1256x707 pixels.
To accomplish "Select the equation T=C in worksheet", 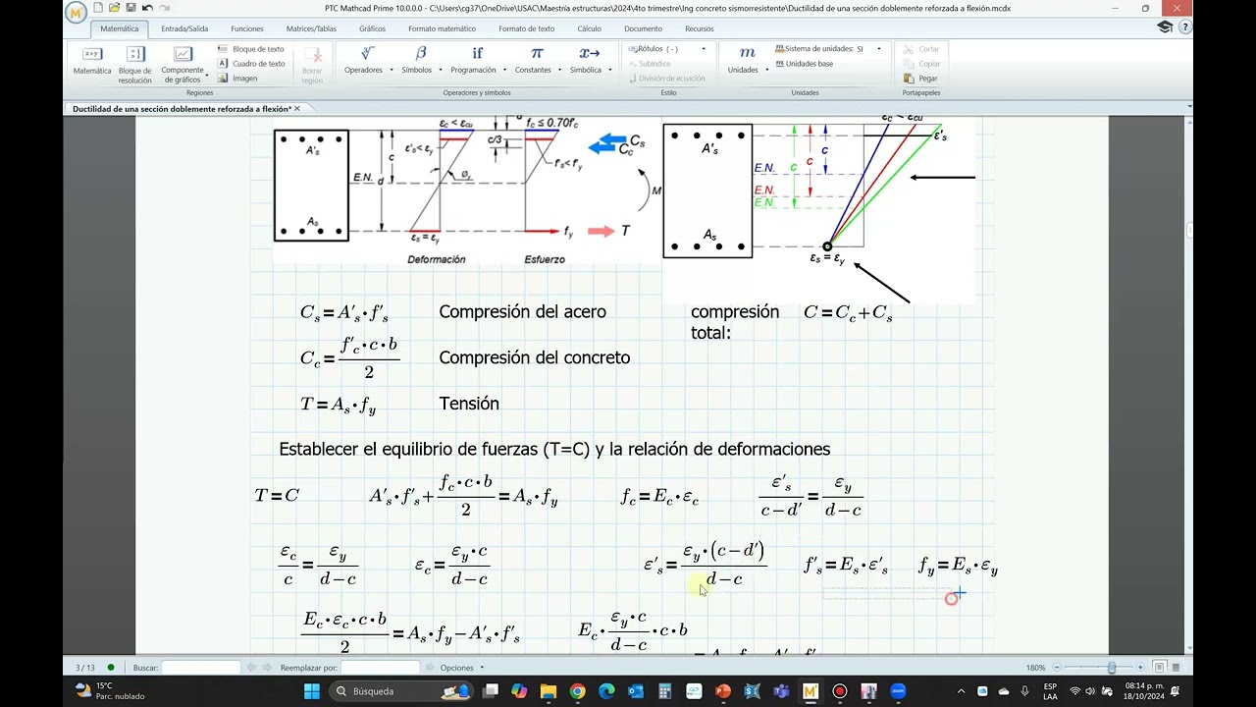I will pyautogui.click(x=277, y=496).
